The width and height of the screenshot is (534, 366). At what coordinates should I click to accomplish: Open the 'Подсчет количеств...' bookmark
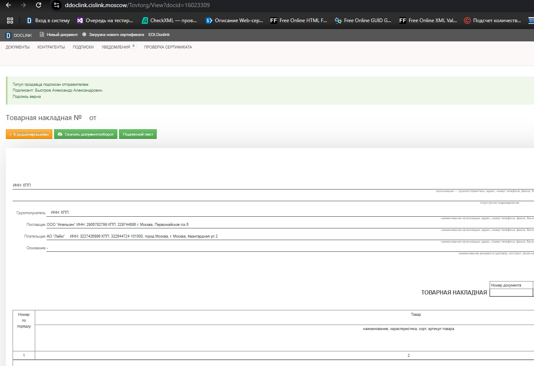pyautogui.click(x=493, y=20)
